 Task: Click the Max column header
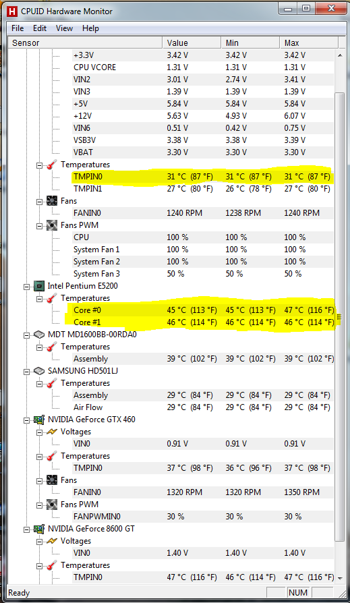[309, 42]
